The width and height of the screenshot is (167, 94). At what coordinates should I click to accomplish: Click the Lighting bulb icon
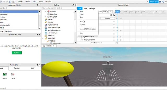click(x=46, y=22)
